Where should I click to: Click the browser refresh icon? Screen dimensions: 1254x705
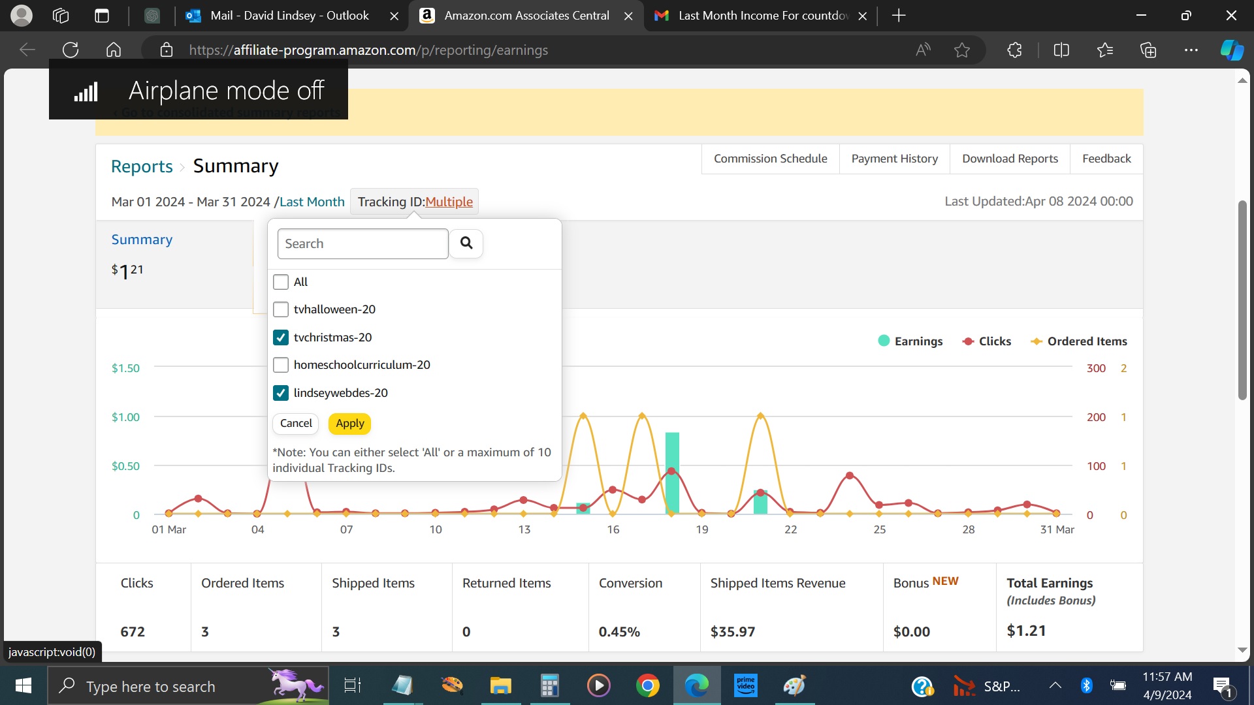point(71,50)
